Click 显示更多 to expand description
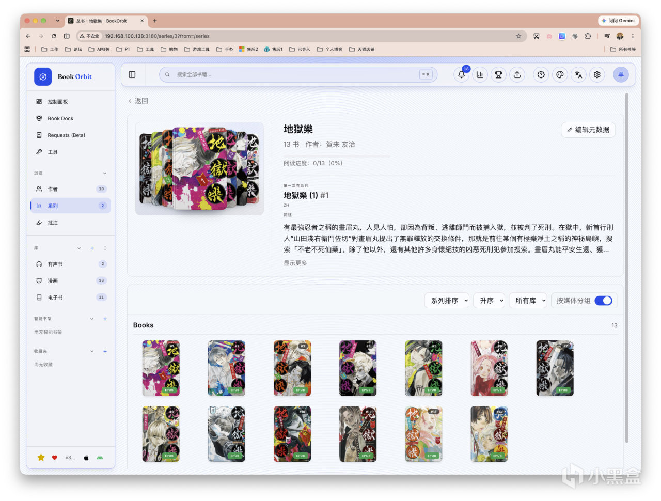Screen dimensions: 661x501 (x=295, y=263)
